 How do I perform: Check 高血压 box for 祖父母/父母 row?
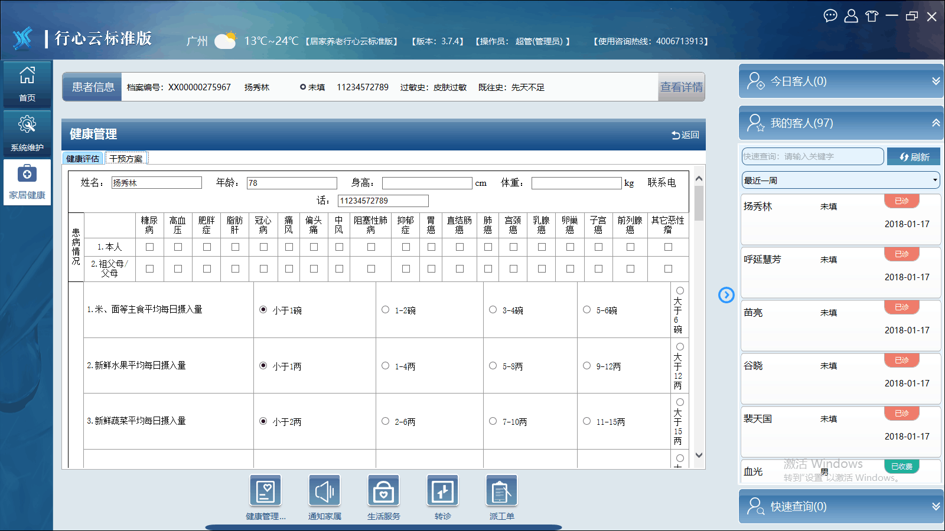click(178, 269)
